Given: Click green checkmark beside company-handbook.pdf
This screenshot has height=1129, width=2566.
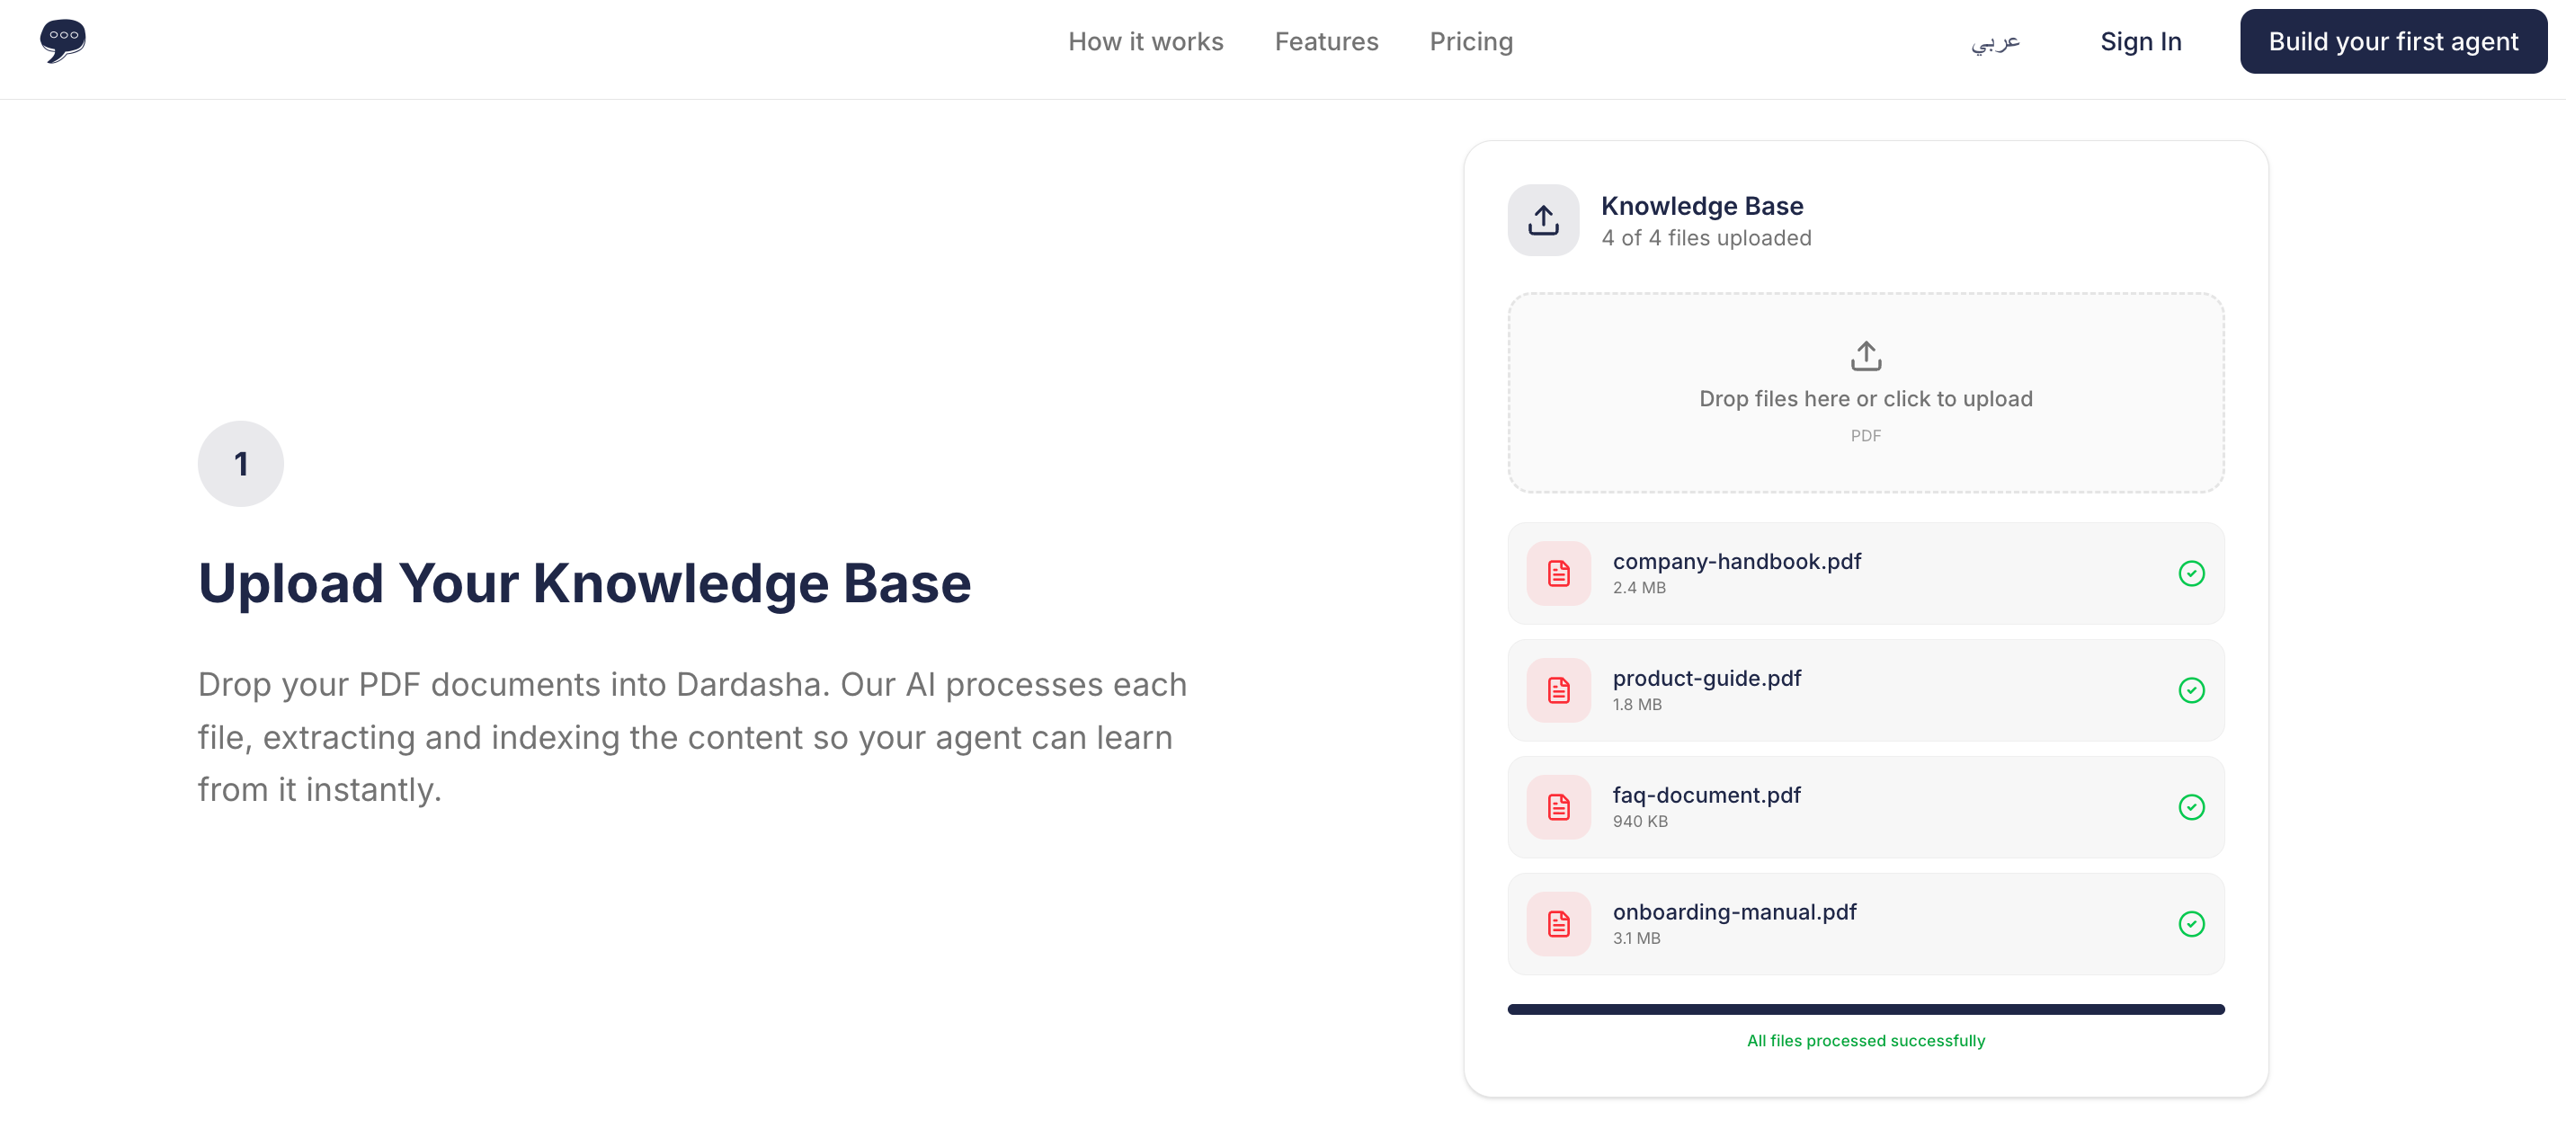Looking at the screenshot, I should [2190, 573].
